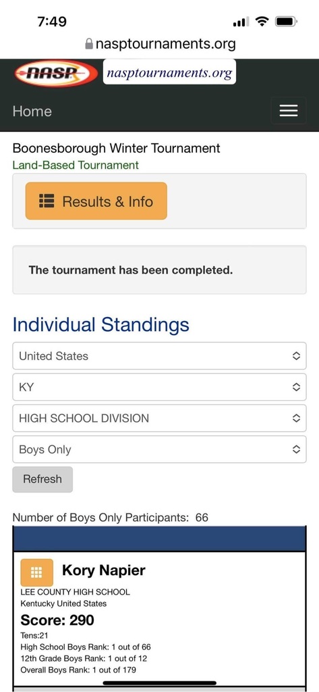Open Kory Napier's orange scorecard grid icon

click(x=36, y=572)
